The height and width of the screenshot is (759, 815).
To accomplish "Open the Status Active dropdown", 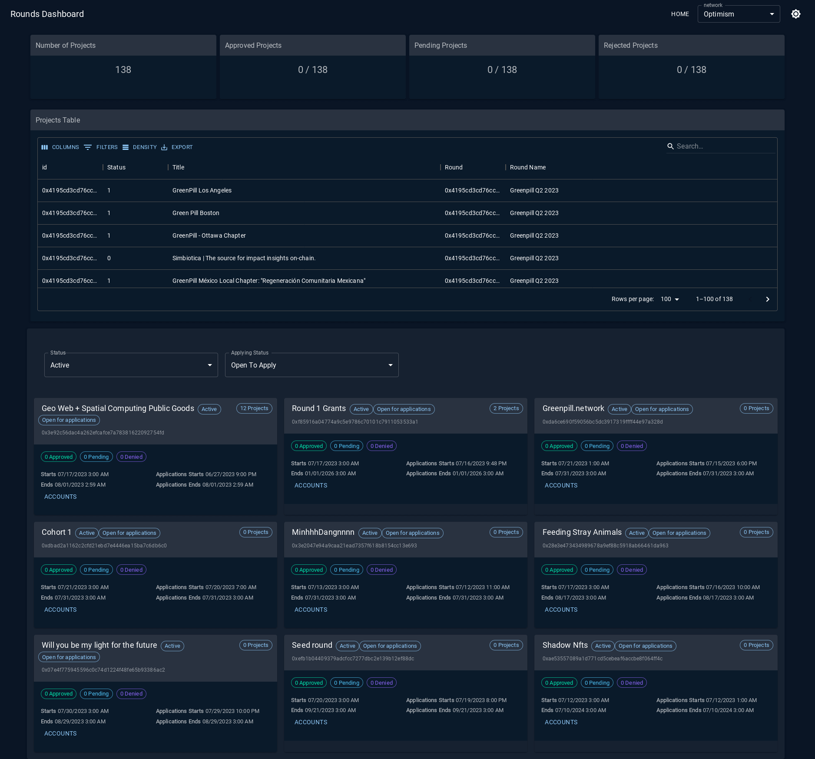I will (x=131, y=365).
